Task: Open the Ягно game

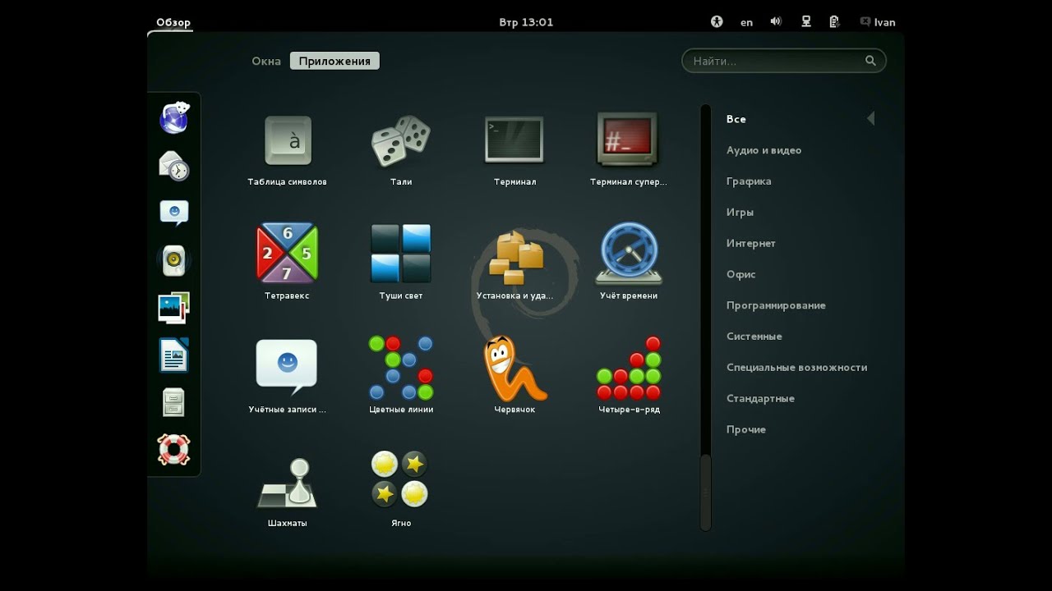Action: (401, 491)
